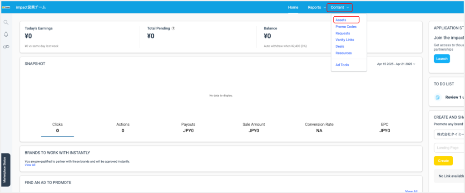Open Vanity Links from Content menu
465x193 pixels.
345,40
